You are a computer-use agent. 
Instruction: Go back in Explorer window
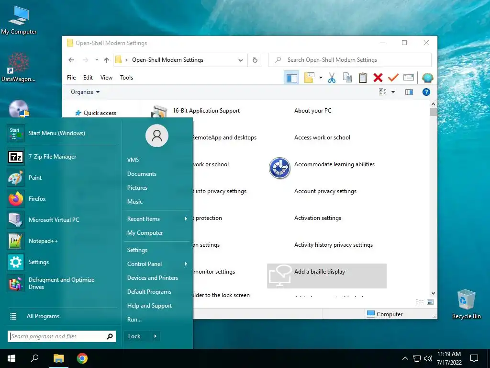coord(71,60)
